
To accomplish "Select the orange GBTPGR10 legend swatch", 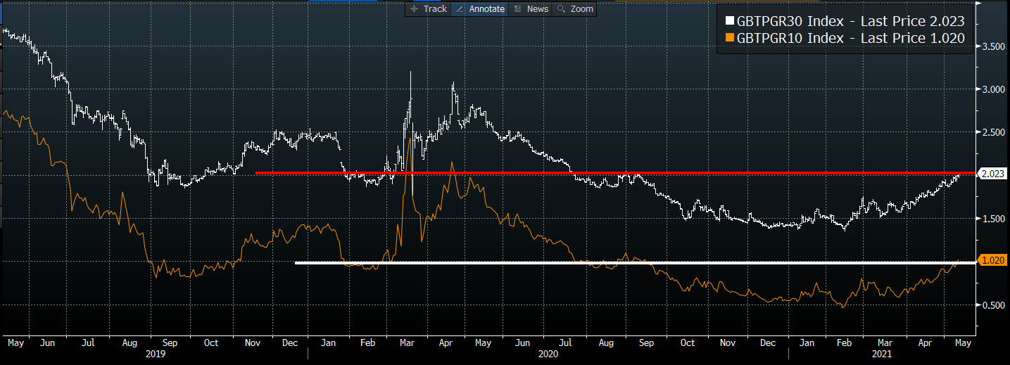I will 730,39.
